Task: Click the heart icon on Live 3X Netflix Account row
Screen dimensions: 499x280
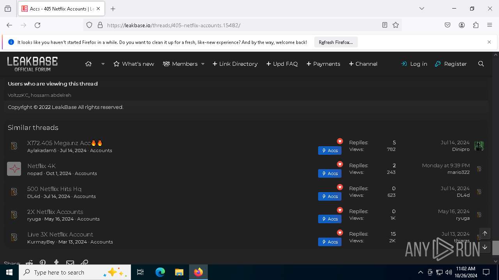Action: 340,233
